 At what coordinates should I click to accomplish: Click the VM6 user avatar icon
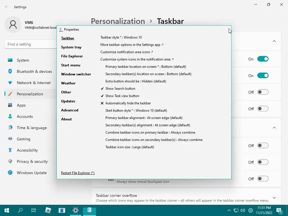(x=13, y=24)
